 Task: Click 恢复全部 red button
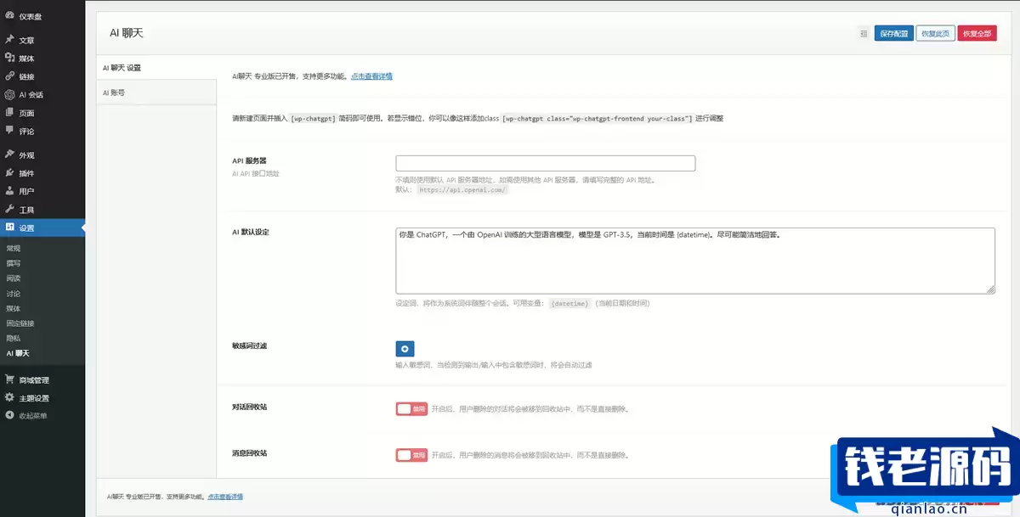coord(977,34)
